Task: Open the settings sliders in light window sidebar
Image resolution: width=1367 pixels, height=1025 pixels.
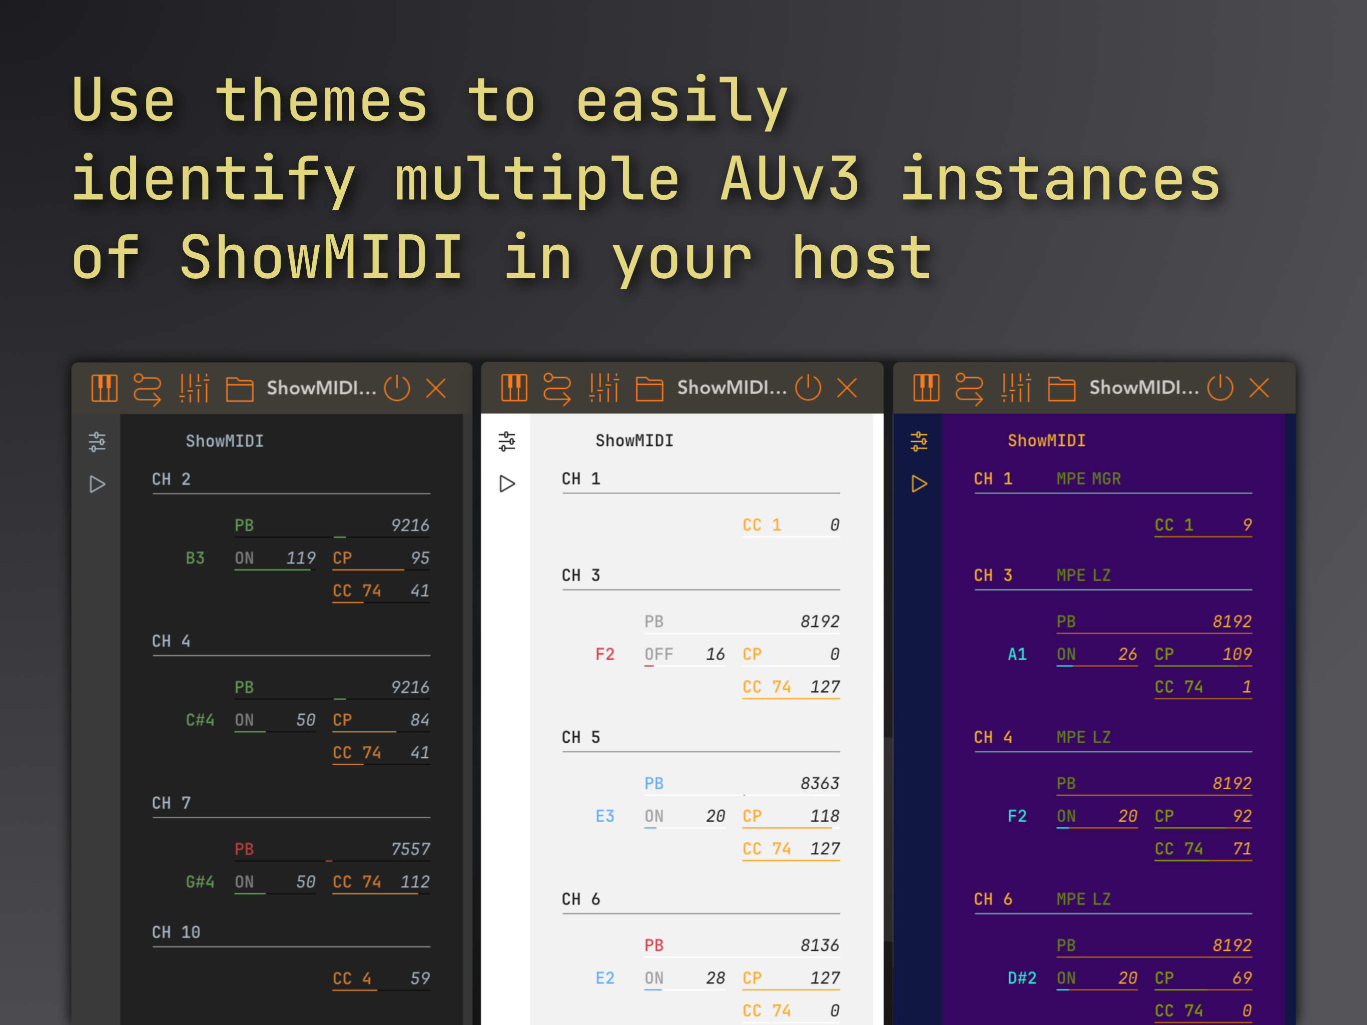Action: point(507,441)
